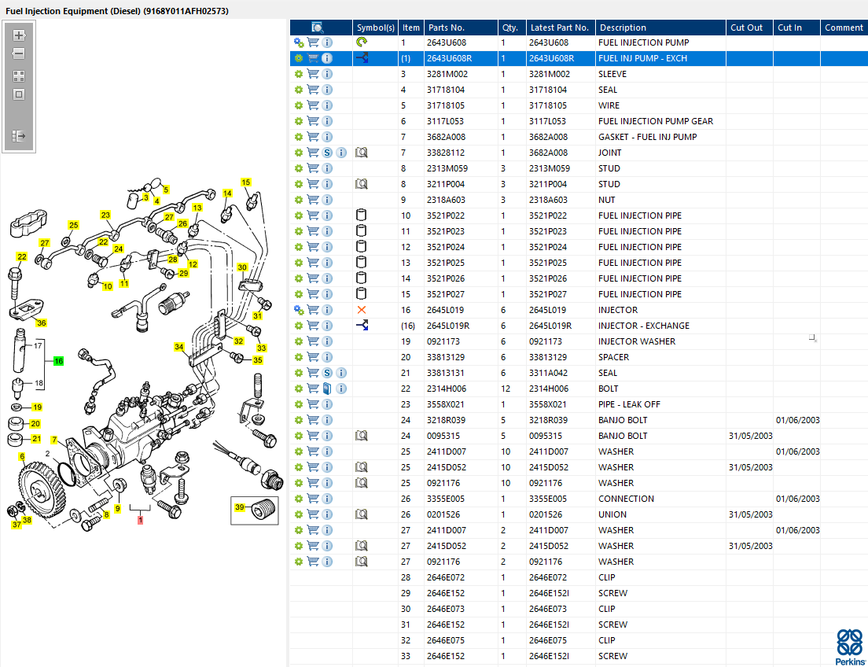Click exchange arrow symbol for 2645L019R
Image resolution: width=868 pixels, height=667 pixels.
(x=362, y=325)
